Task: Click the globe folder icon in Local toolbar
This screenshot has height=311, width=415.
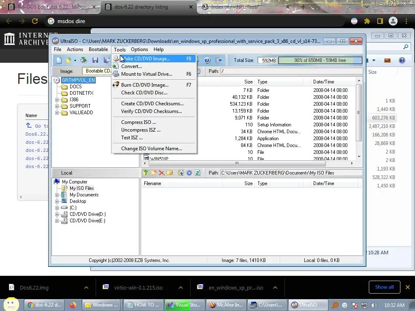Action: tap(181, 173)
